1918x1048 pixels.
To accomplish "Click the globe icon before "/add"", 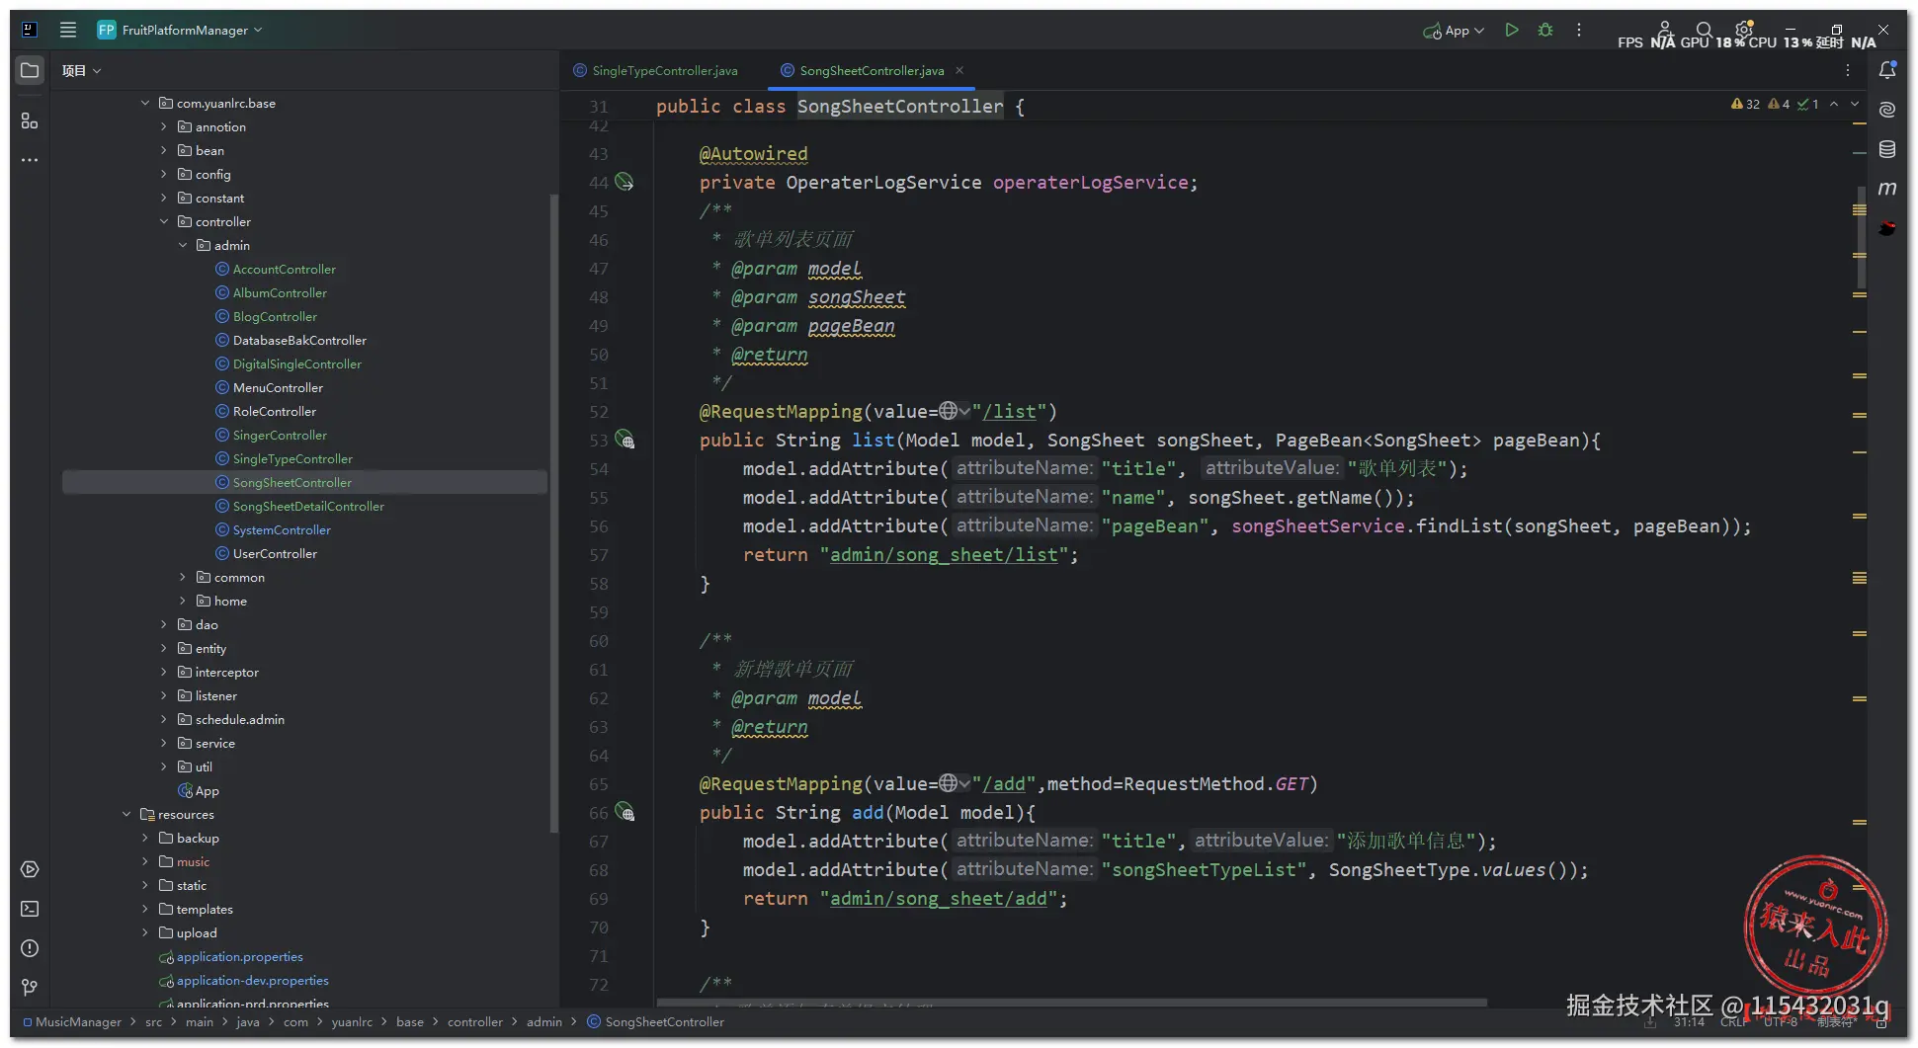I will pos(949,783).
